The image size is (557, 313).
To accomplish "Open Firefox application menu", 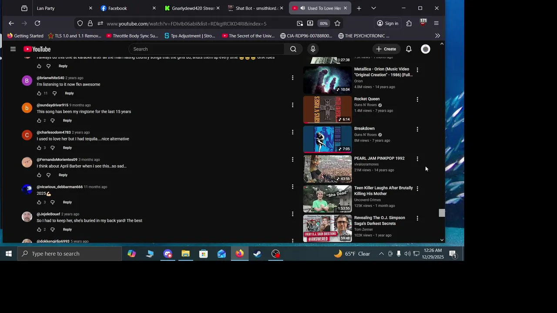I will point(436,23).
